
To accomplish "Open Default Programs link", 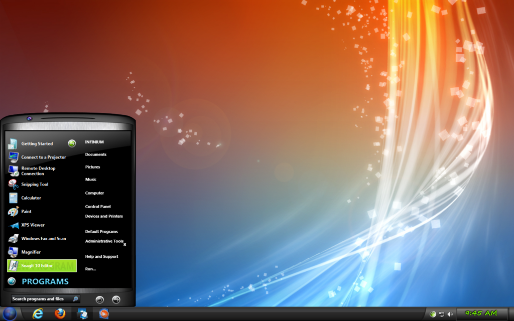I will (101, 231).
